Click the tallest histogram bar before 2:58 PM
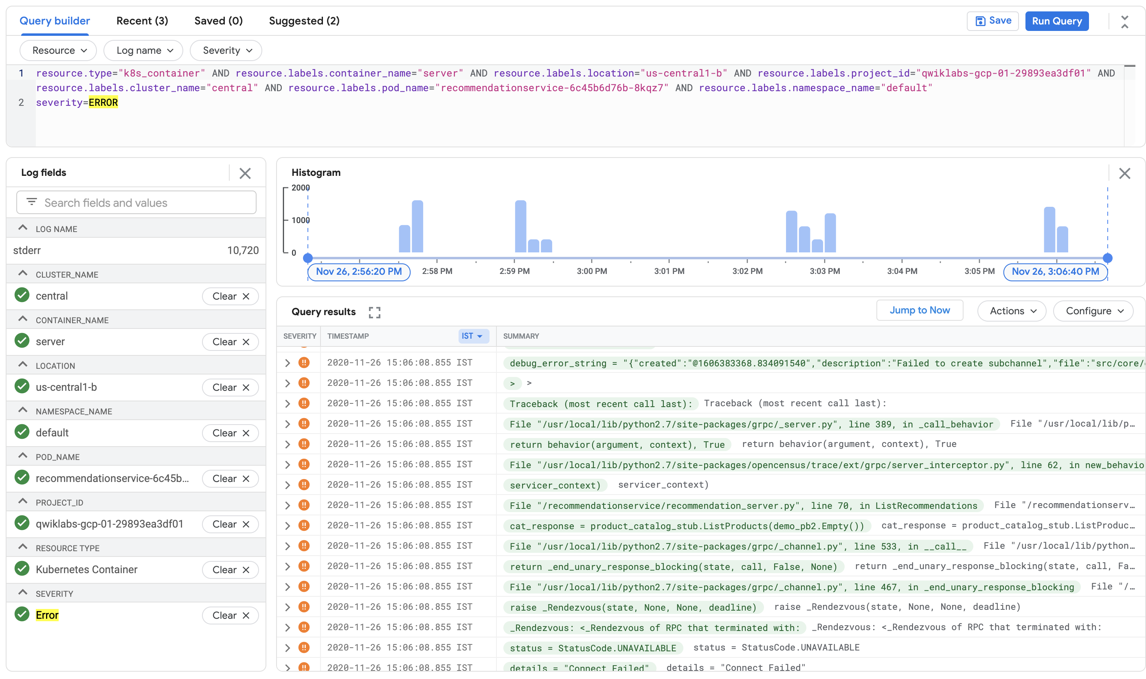This screenshot has height=679, width=1146. (417, 226)
